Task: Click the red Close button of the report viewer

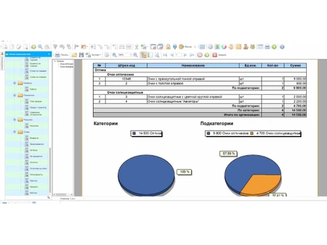Action: click(x=219, y=55)
